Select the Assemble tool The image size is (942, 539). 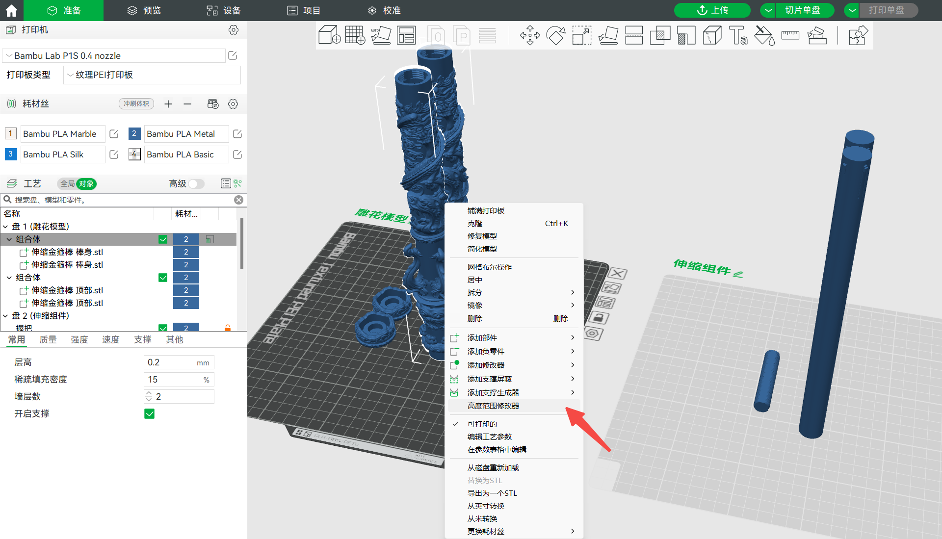pyautogui.click(x=816, y=35)
